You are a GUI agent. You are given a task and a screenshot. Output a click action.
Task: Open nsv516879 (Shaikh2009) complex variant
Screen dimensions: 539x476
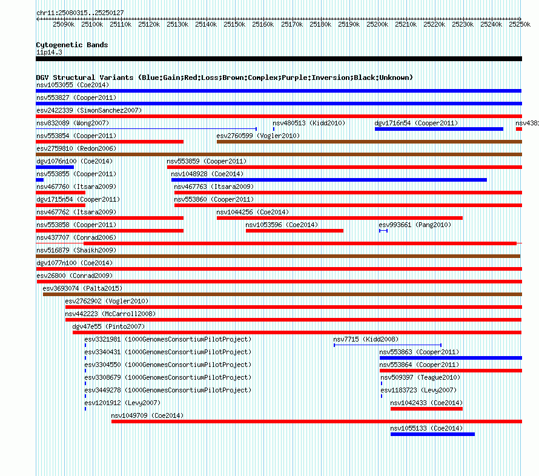(x=76, y=250)
